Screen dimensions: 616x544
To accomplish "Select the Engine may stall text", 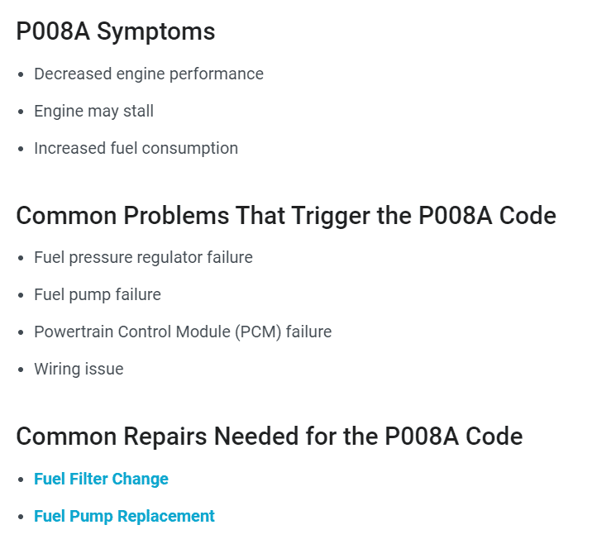I will (94, 111).
